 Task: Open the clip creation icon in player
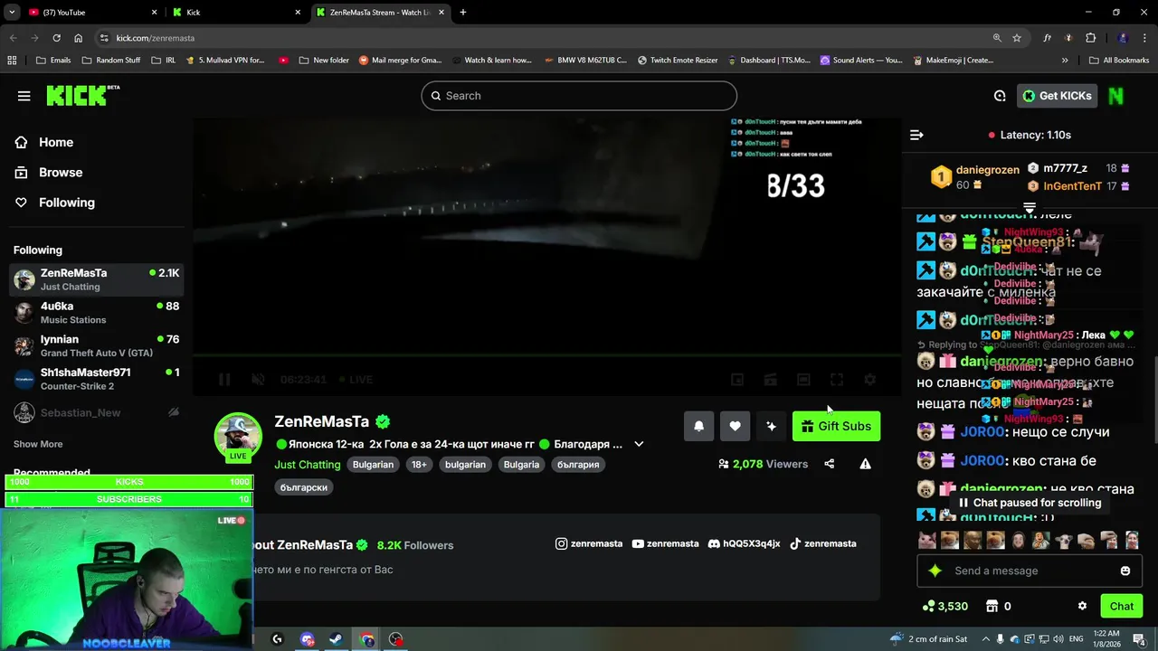point(771,380)
